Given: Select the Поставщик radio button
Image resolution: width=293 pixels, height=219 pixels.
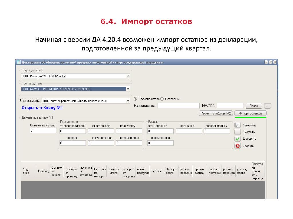Looking at the screenshot, I should 162,99.
